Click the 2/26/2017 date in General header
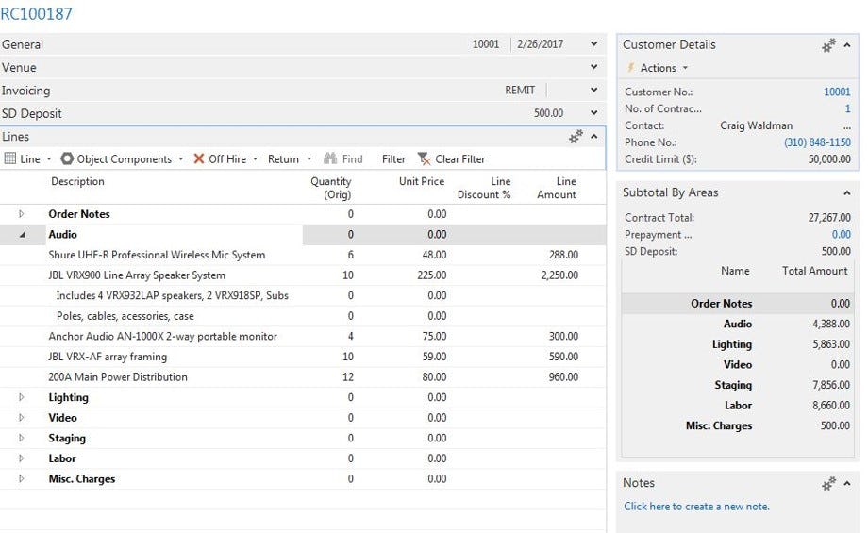 [x=540, y=43]
